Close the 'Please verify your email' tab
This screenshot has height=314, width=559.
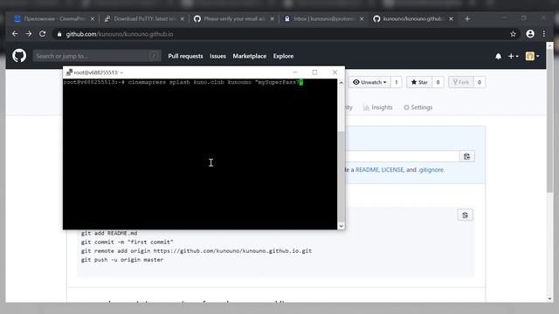(272, 19)
